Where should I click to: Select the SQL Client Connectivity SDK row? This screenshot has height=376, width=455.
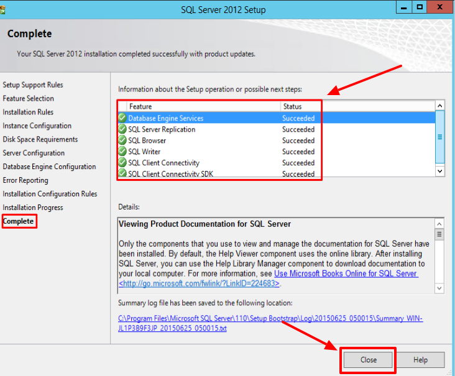click(x=277, y=173)
